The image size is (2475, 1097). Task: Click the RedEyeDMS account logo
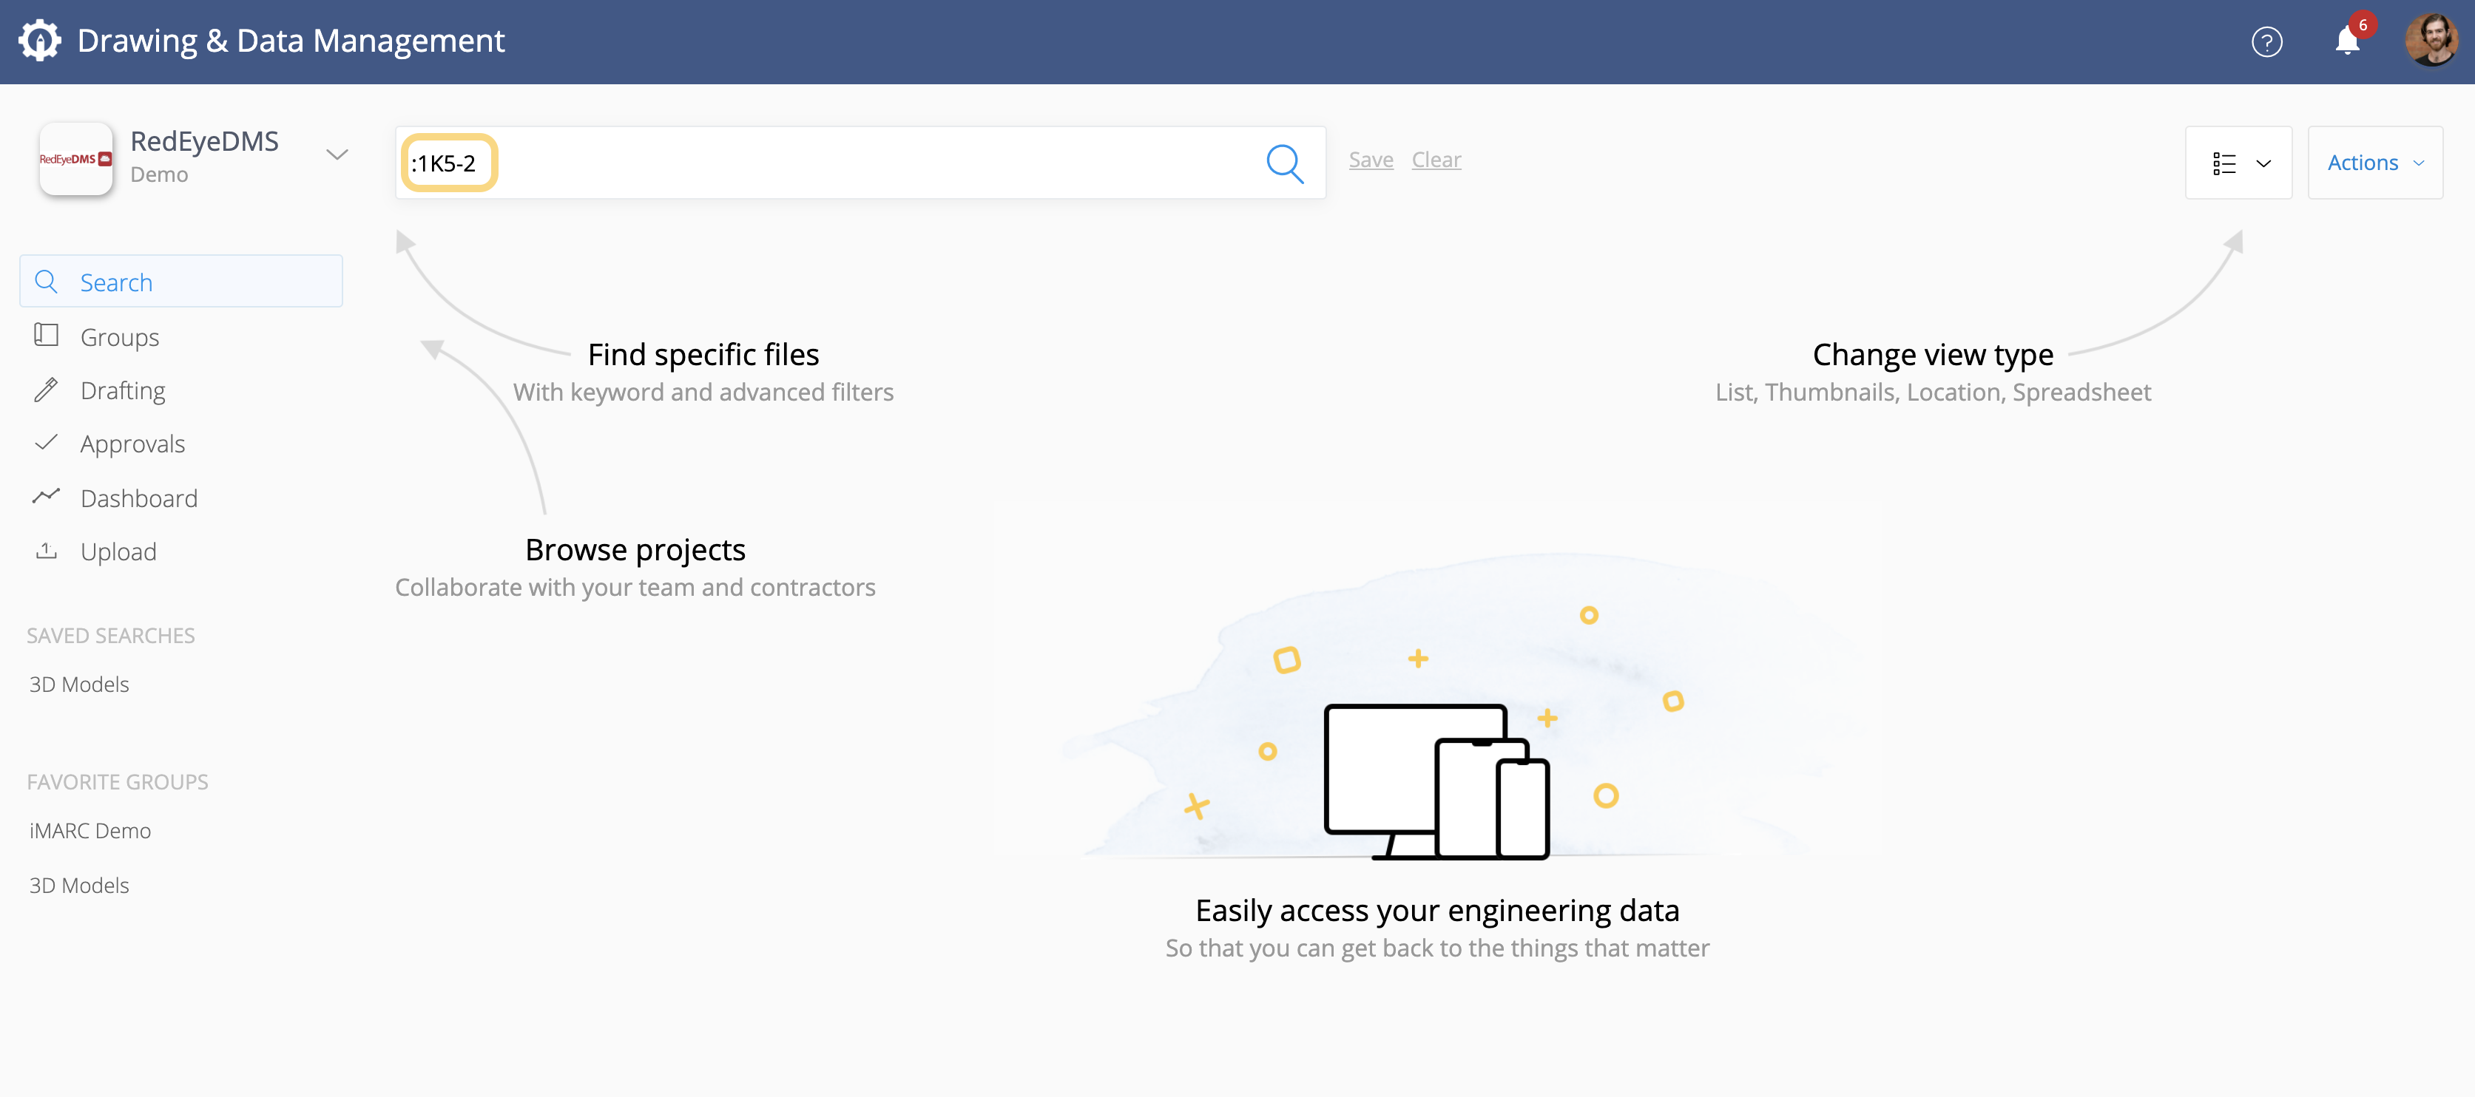[76, 160]
